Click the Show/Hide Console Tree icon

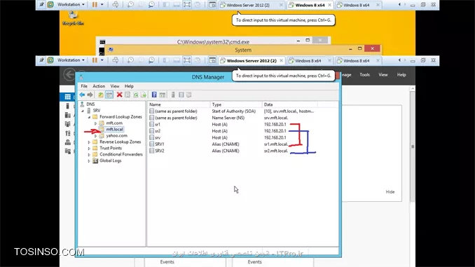click(x=109, y=95)
